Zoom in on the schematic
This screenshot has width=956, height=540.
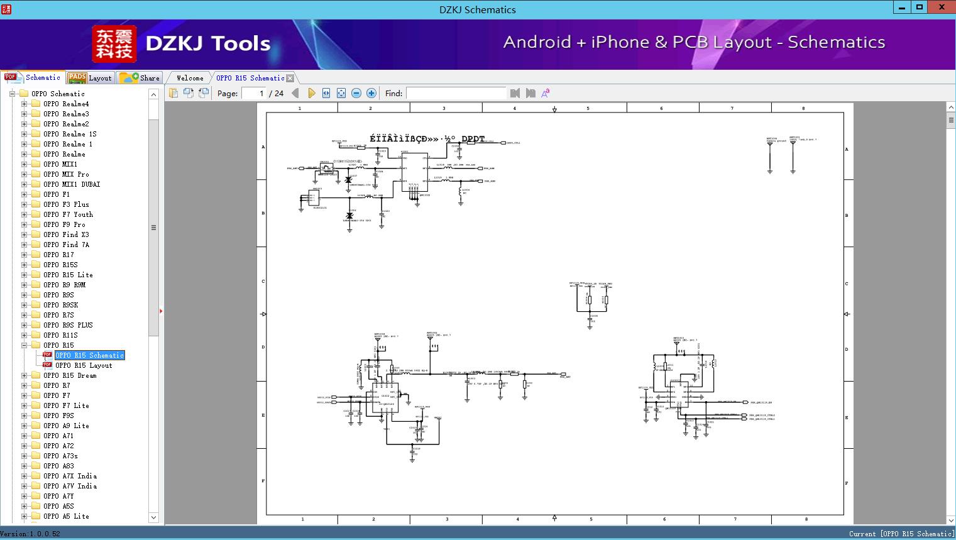[371, 93]
